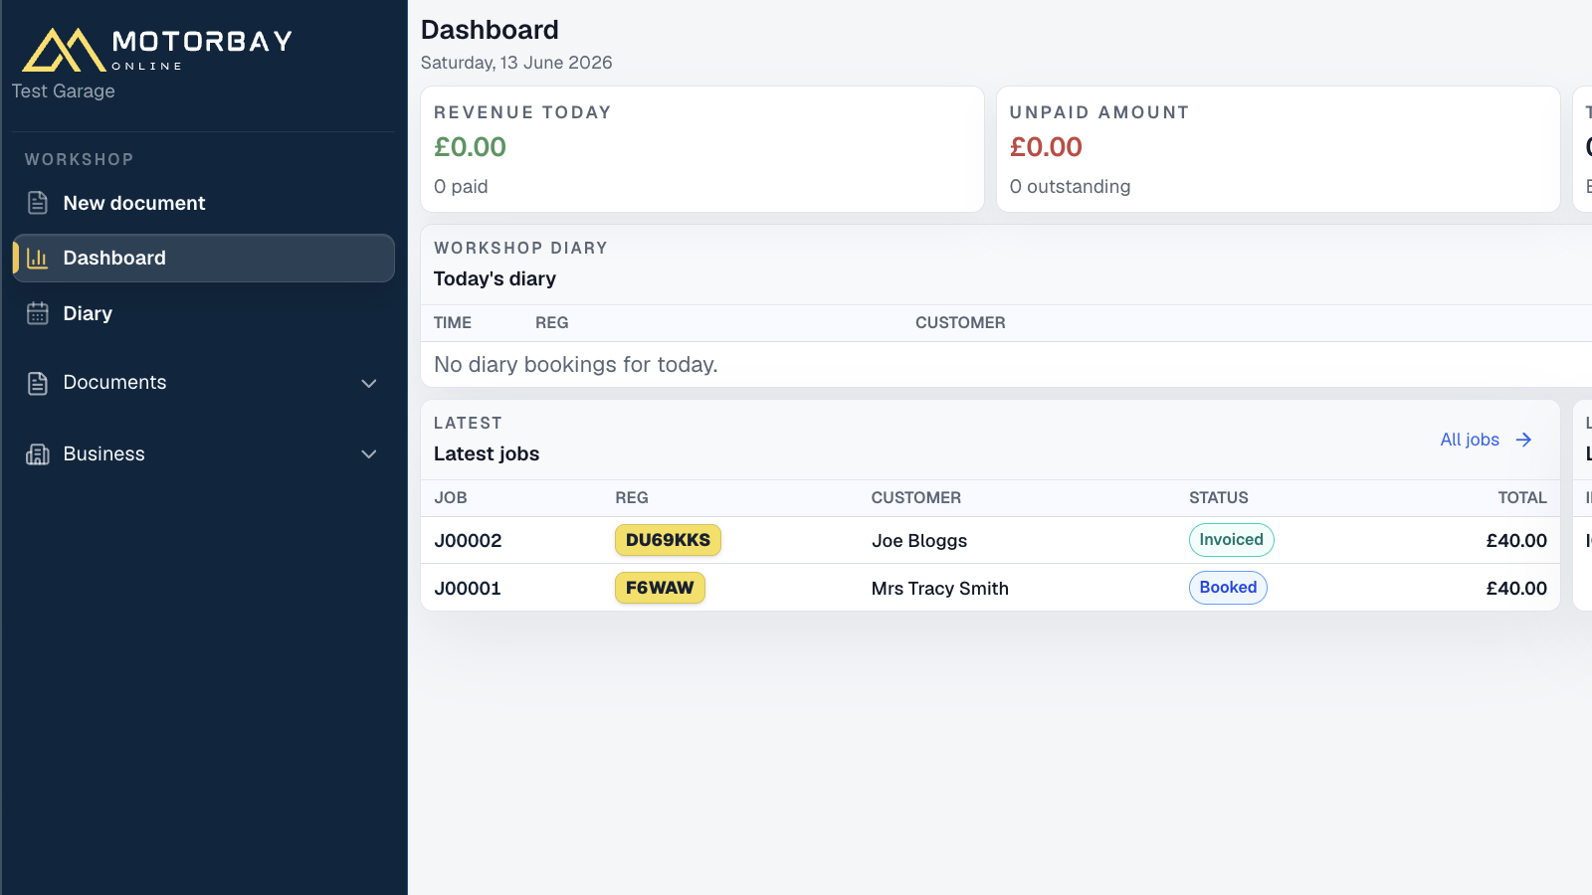
Task: Open job J00002
Action: pos(468,541)
